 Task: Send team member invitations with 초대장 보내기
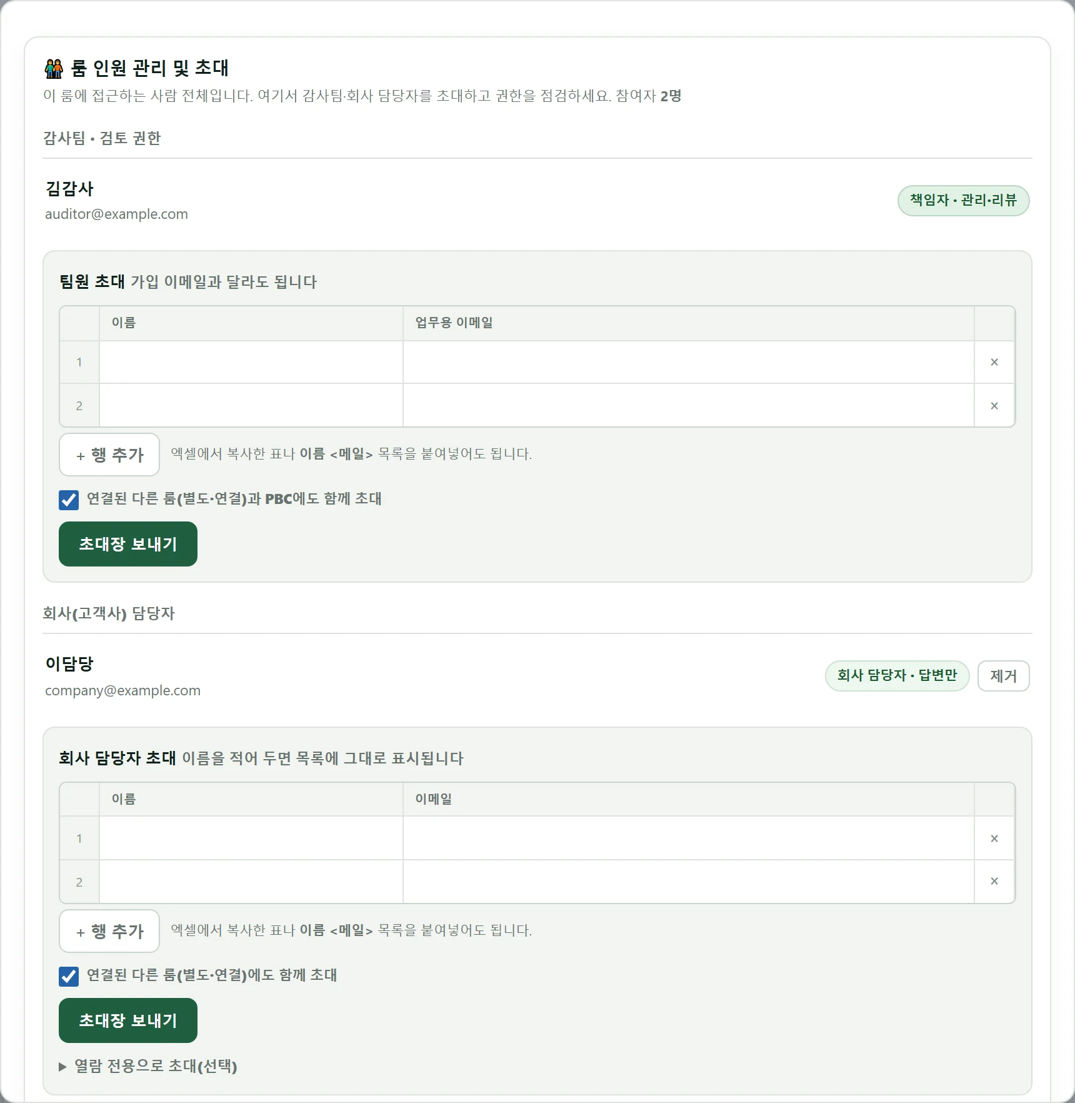(128, 544)
